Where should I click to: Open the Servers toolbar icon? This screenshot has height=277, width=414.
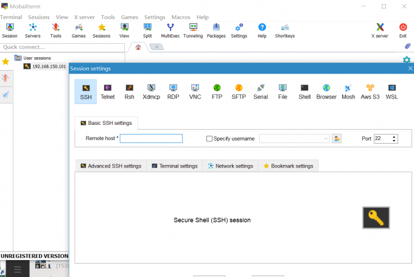[33, 30]
